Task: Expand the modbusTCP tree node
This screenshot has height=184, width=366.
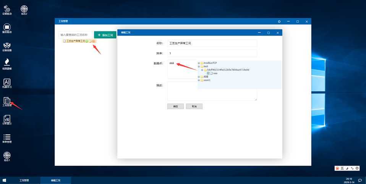Action: pos(199,63)
